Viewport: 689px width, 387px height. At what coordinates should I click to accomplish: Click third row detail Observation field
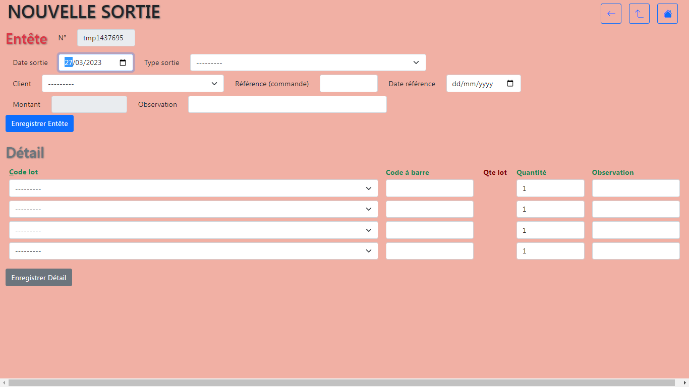[x=636, y=230]
